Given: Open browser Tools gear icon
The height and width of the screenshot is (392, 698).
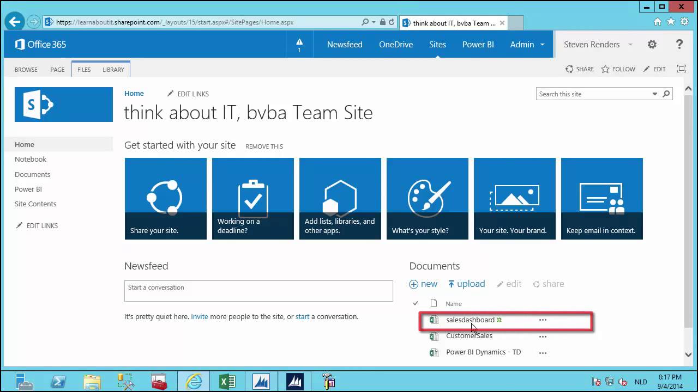Looking at the screenshot, I should pyautogui.click(x=684, y=22).
